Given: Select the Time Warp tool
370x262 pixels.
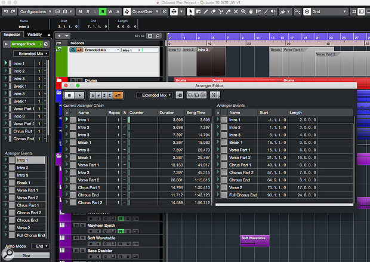Looking at the screenshot, I should point(258,11).
